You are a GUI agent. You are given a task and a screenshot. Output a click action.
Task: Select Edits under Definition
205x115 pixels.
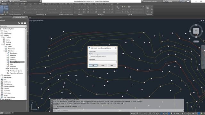pos(12,64)
